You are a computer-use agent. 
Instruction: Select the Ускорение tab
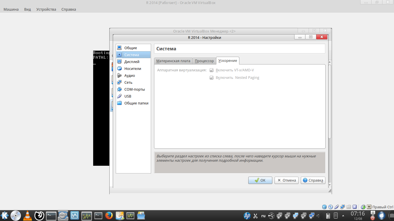[x=228, y=60]
